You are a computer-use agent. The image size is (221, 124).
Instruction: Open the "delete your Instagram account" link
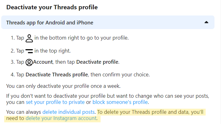point(61,118)
